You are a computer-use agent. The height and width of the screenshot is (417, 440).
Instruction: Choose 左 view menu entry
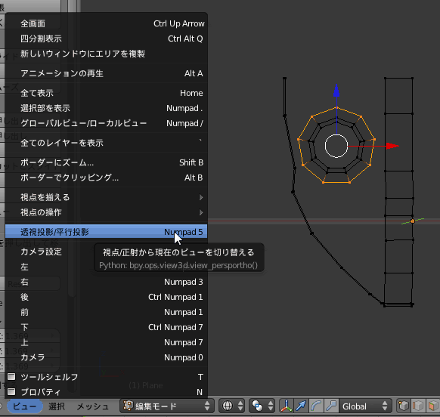(x=107, y=267)
